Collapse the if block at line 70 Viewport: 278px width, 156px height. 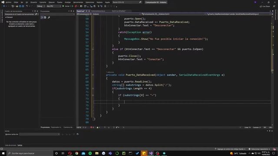coord(93,88)
